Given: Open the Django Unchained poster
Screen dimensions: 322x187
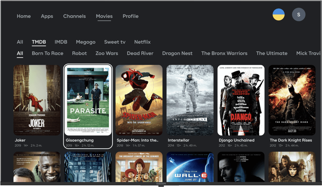Looking at the screenshot, I should click(241, 100).
